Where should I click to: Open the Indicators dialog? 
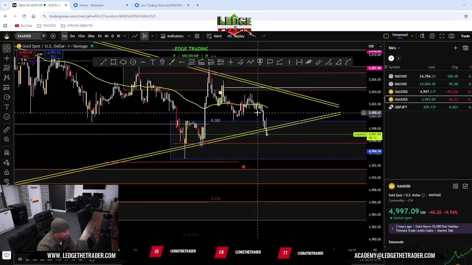(172, 36)
